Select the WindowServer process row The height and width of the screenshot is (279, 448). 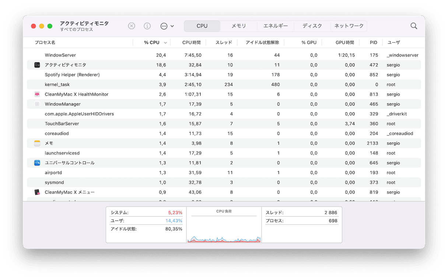tap(224, 55)
